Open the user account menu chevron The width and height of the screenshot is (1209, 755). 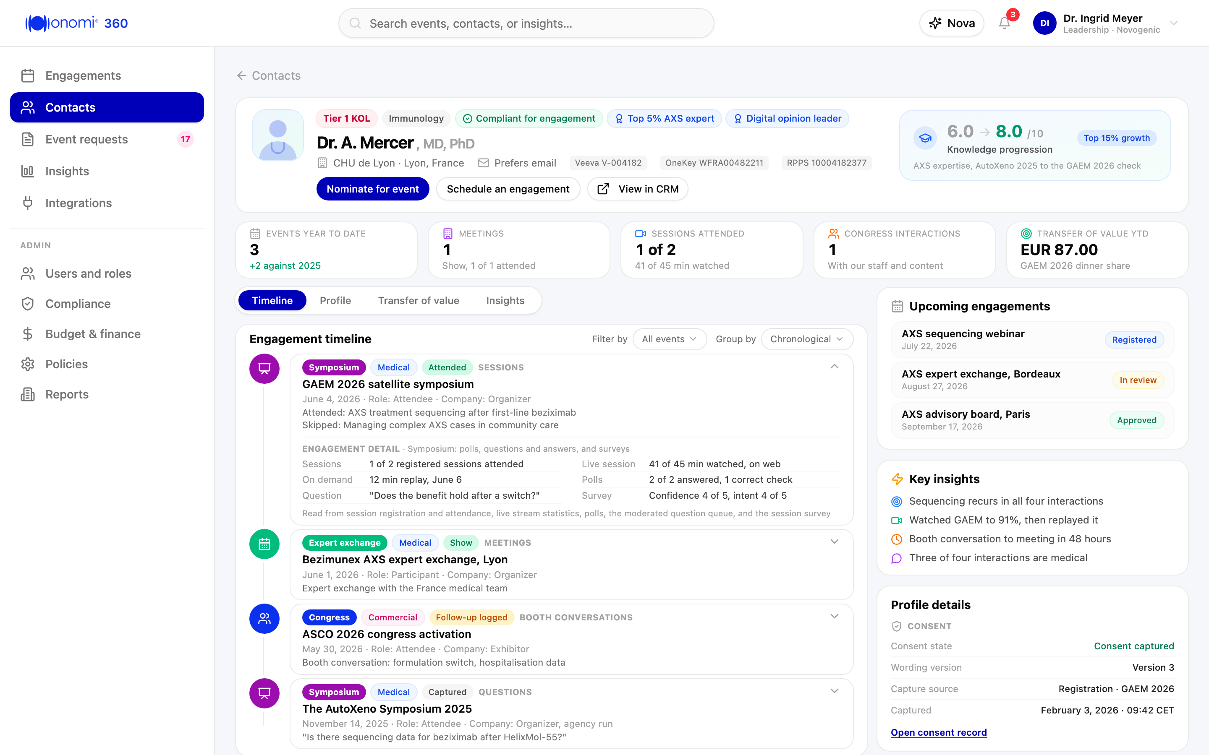pos(1174,23)
